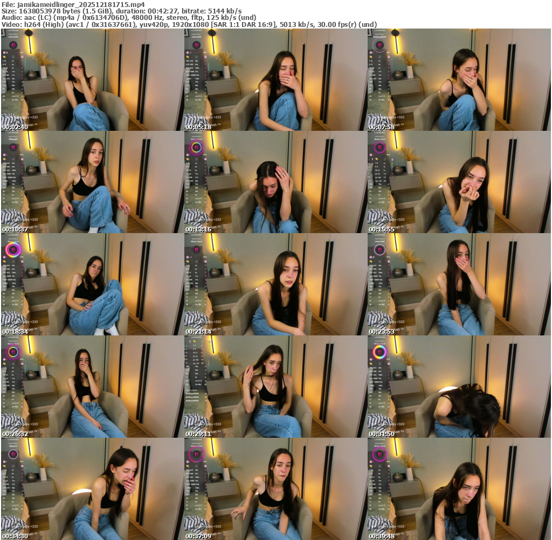Select the frame stamped 00:15:55
Viewport: 552px width, 540px height.
tap(459, 182)
